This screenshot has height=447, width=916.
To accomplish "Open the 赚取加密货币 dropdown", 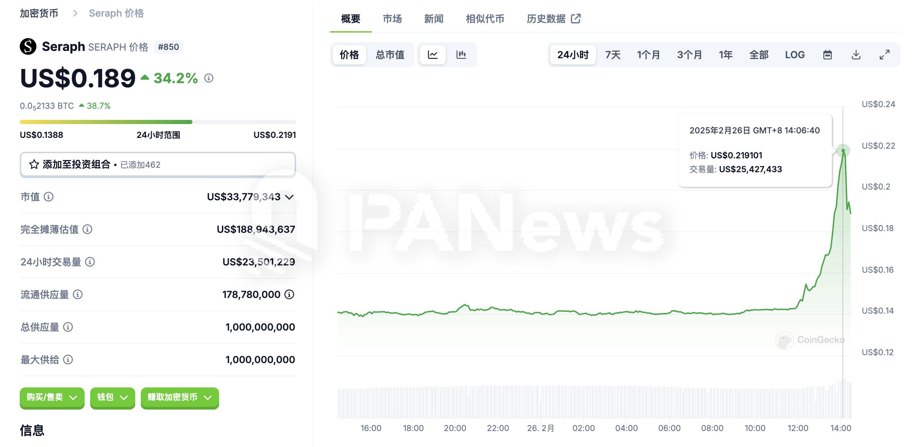I will coord(180,397).
